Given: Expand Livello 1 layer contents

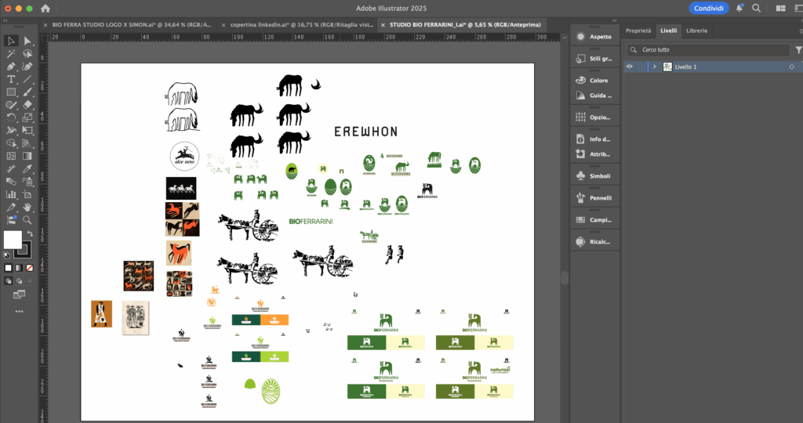Looking at the screenshot, I should (654, 67).
